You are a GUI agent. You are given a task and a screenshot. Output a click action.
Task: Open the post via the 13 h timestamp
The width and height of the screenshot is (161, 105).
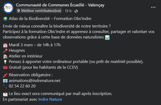point(69,11)
